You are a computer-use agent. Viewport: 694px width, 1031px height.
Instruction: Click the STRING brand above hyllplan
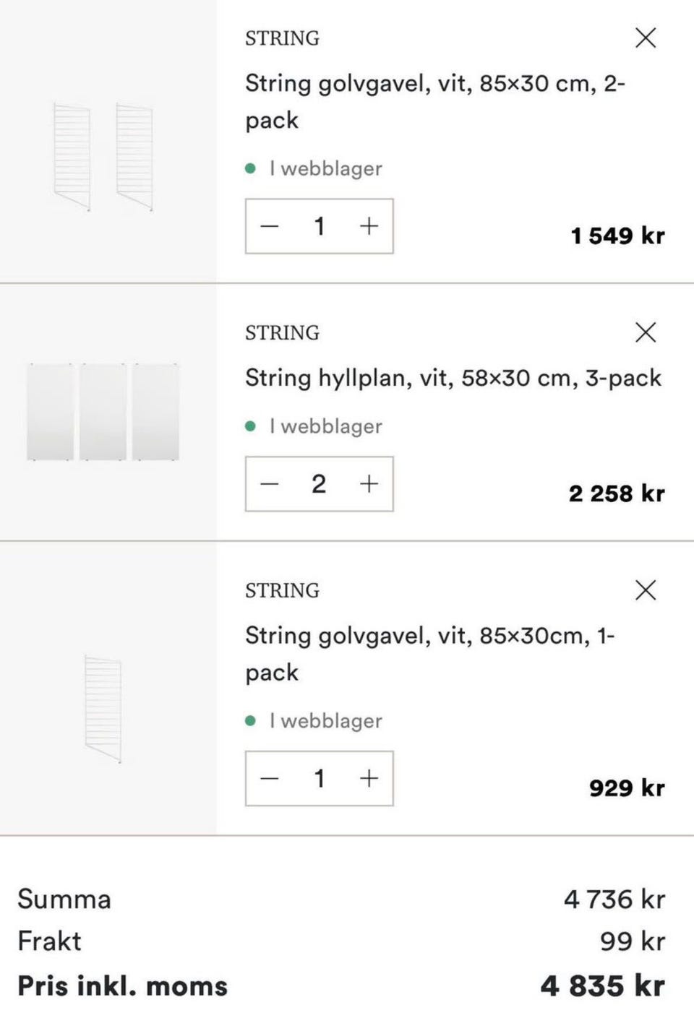[x=282, y=333]
